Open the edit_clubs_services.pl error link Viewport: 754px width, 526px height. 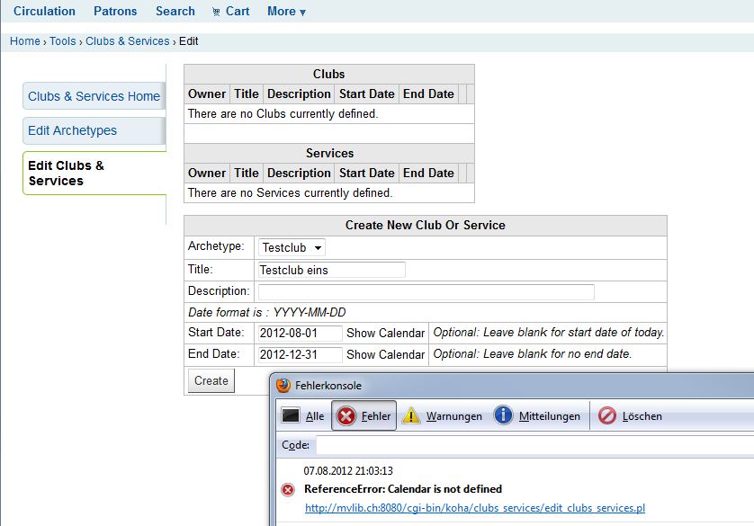tap(474, 508)
